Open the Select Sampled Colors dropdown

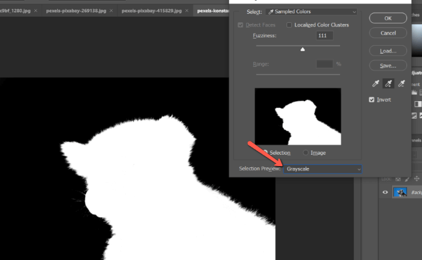[310, 11]
